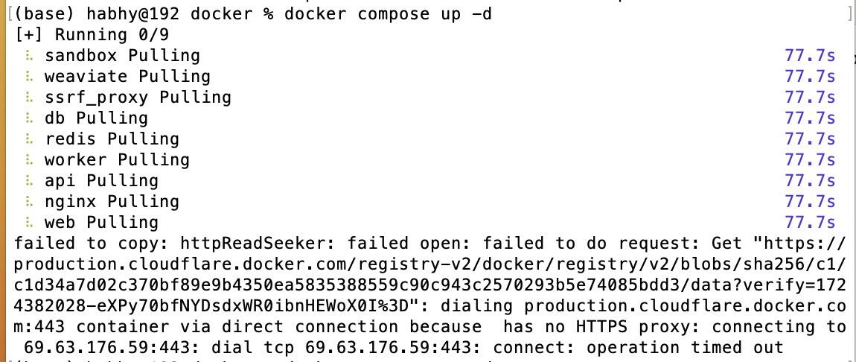Screen dimensions: 856x362
Task: Click the spinner icon beside redis Pulling
Action: (x=30, y=139)
